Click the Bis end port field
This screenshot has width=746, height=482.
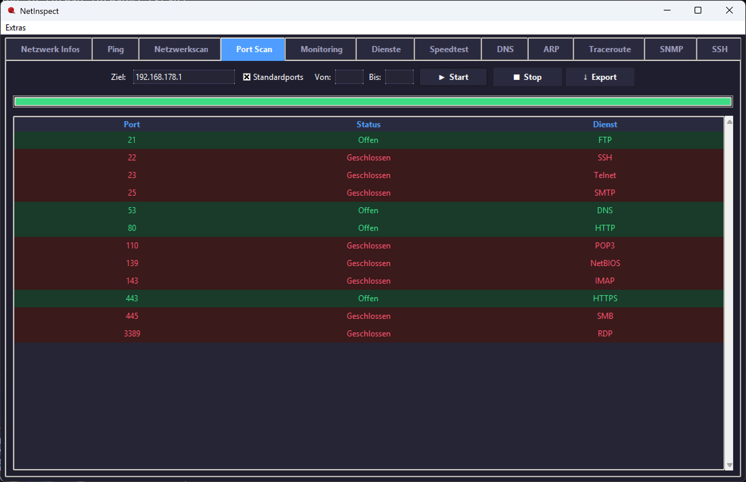click(x=399, y=77)
